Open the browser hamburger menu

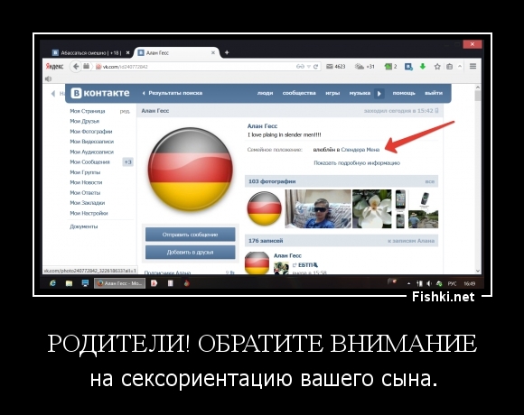pyautogui.click(x=473, y=67)
